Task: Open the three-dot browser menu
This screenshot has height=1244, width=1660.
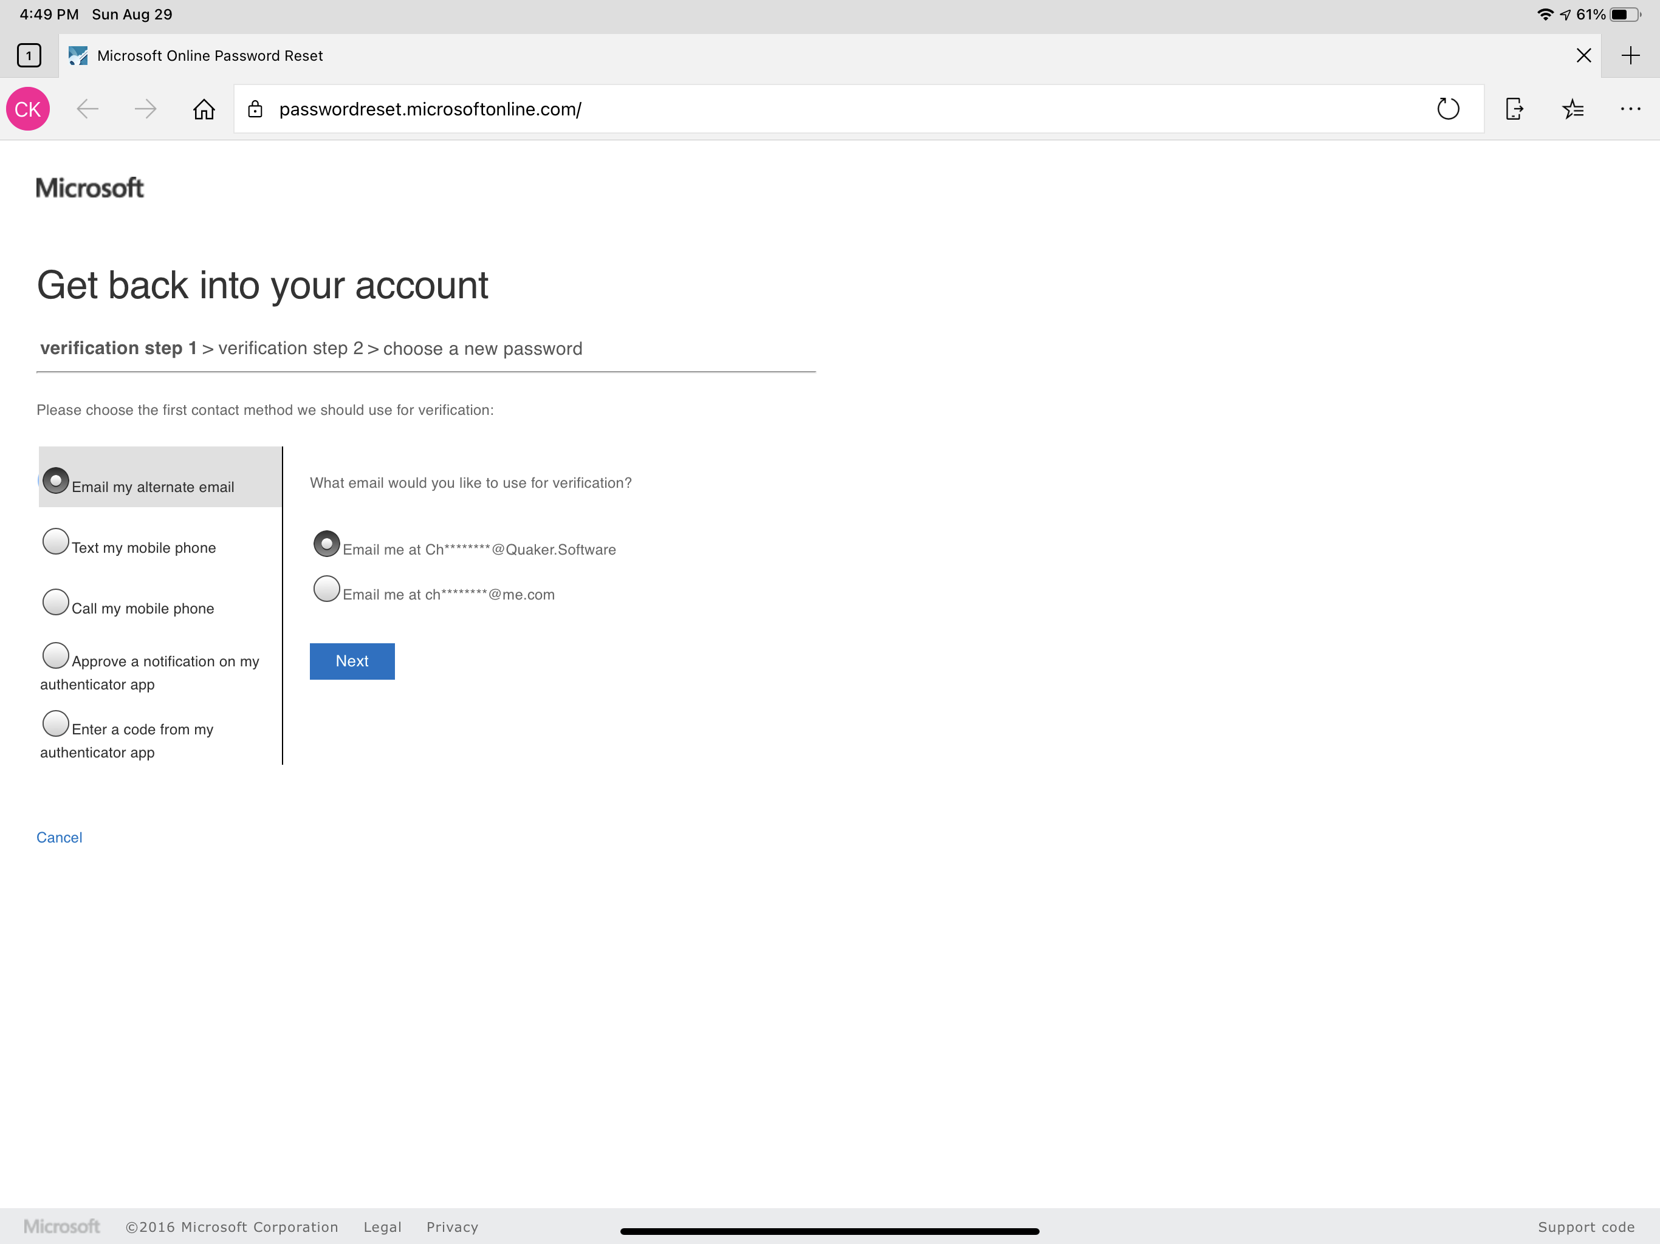Action: pos(1630,109)
